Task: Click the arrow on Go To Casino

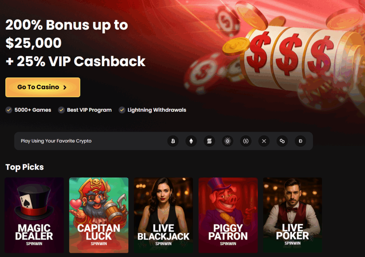Action: 65,87
